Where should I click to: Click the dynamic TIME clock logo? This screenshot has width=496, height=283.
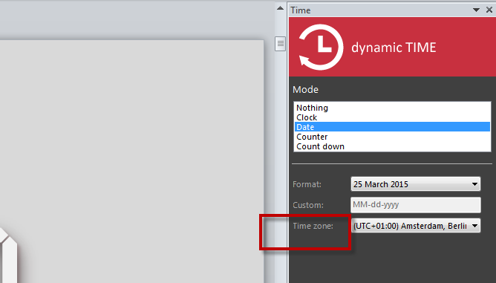(x=321, y=48)
